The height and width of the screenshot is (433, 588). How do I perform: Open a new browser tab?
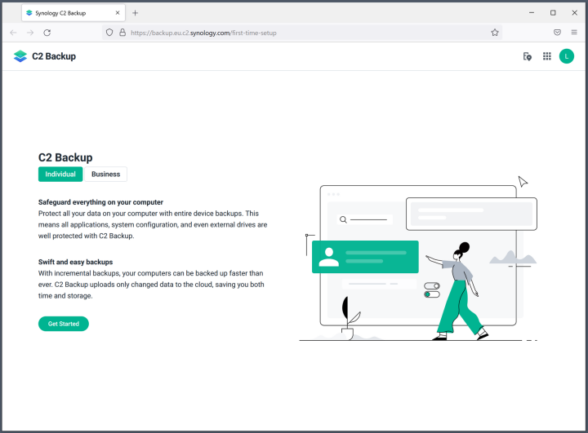(136, 13)
